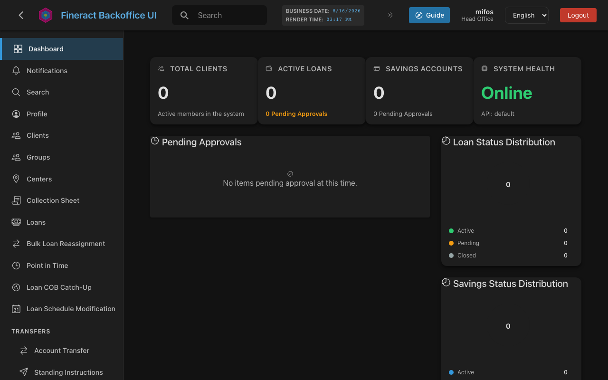Screen dimensions: 608x380
Task: Click the gray Closed legend dot
Action: click(451, 256)
